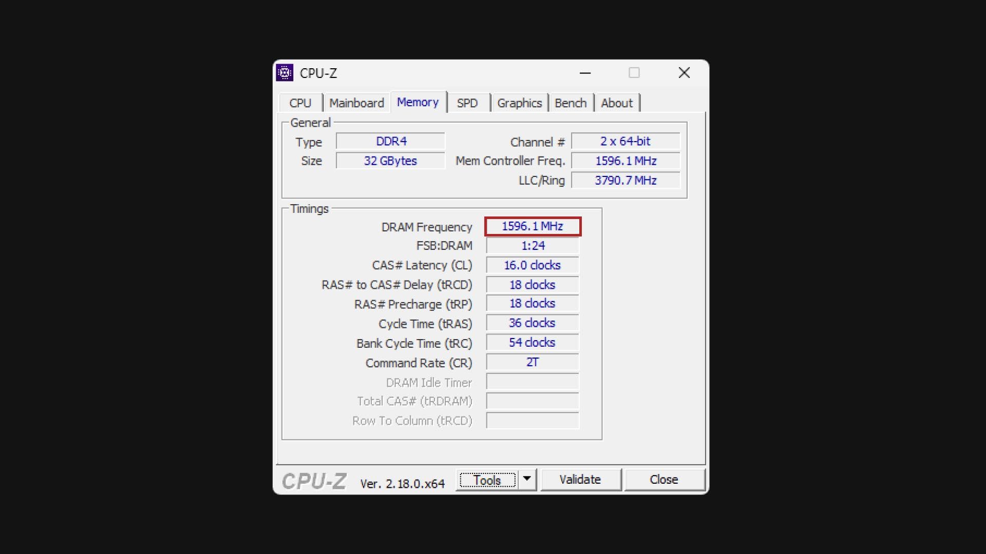Select the memory Type DDR4 field
This screenshot has width=986, height=554.
coord(390,141)
